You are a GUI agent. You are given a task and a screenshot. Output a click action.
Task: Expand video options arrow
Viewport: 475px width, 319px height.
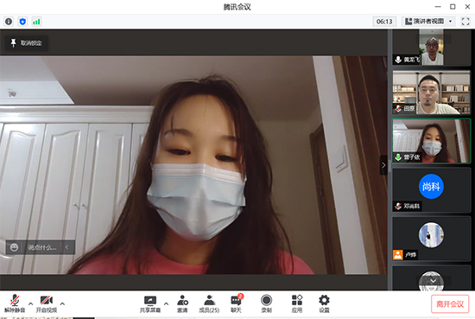[x=62, y=303]
